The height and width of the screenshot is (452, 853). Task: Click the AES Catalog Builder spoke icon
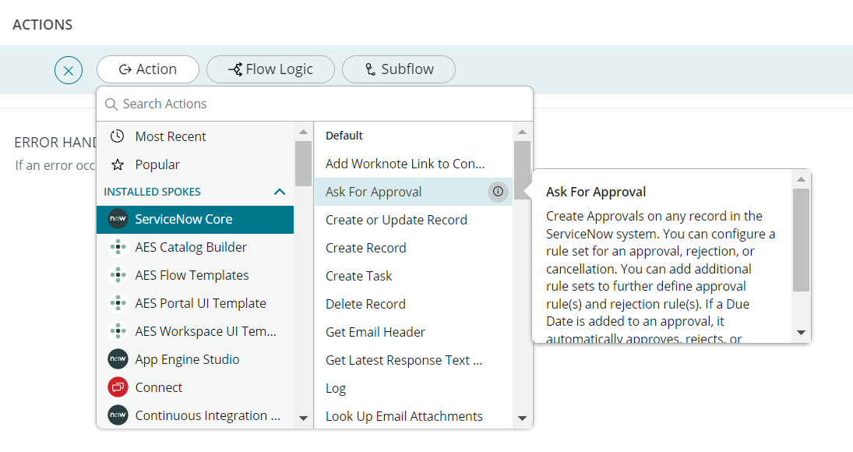pos(118,247)
